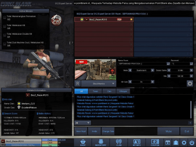Viewport: 196px width, 147px height.
Task: Open bottom-bar settings gear
Action: pyautogui.click(x=184, y=143)
